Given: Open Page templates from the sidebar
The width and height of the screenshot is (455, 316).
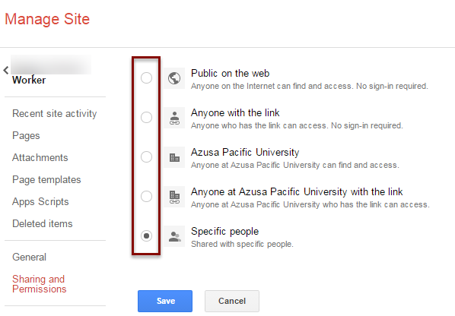Looking at the screenshot, I should click(x=46, y=179).
